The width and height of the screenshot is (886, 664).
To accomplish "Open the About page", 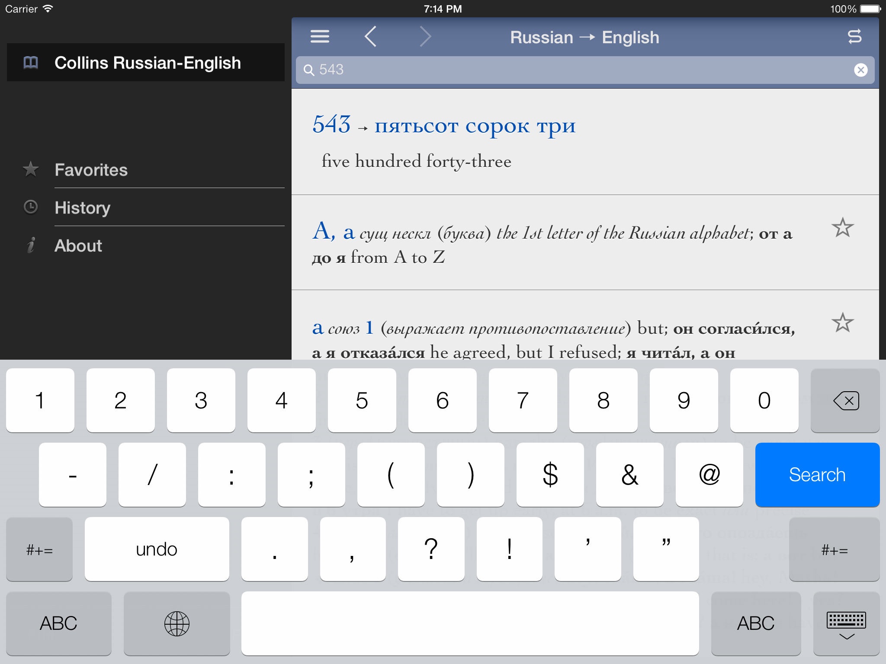I will (78, 246).
